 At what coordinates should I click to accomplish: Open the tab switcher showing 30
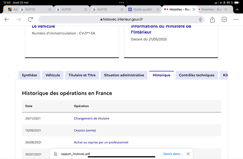[x=224, y=19]
